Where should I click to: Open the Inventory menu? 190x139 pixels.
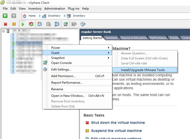coord(35,9)
